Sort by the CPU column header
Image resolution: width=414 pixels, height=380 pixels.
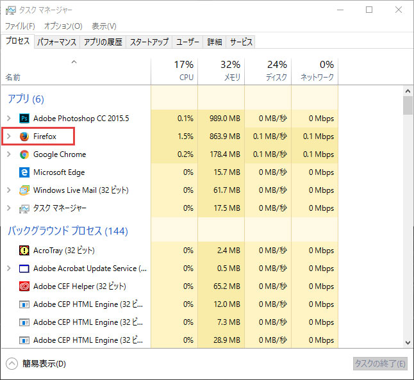click(x=174, y=71)
